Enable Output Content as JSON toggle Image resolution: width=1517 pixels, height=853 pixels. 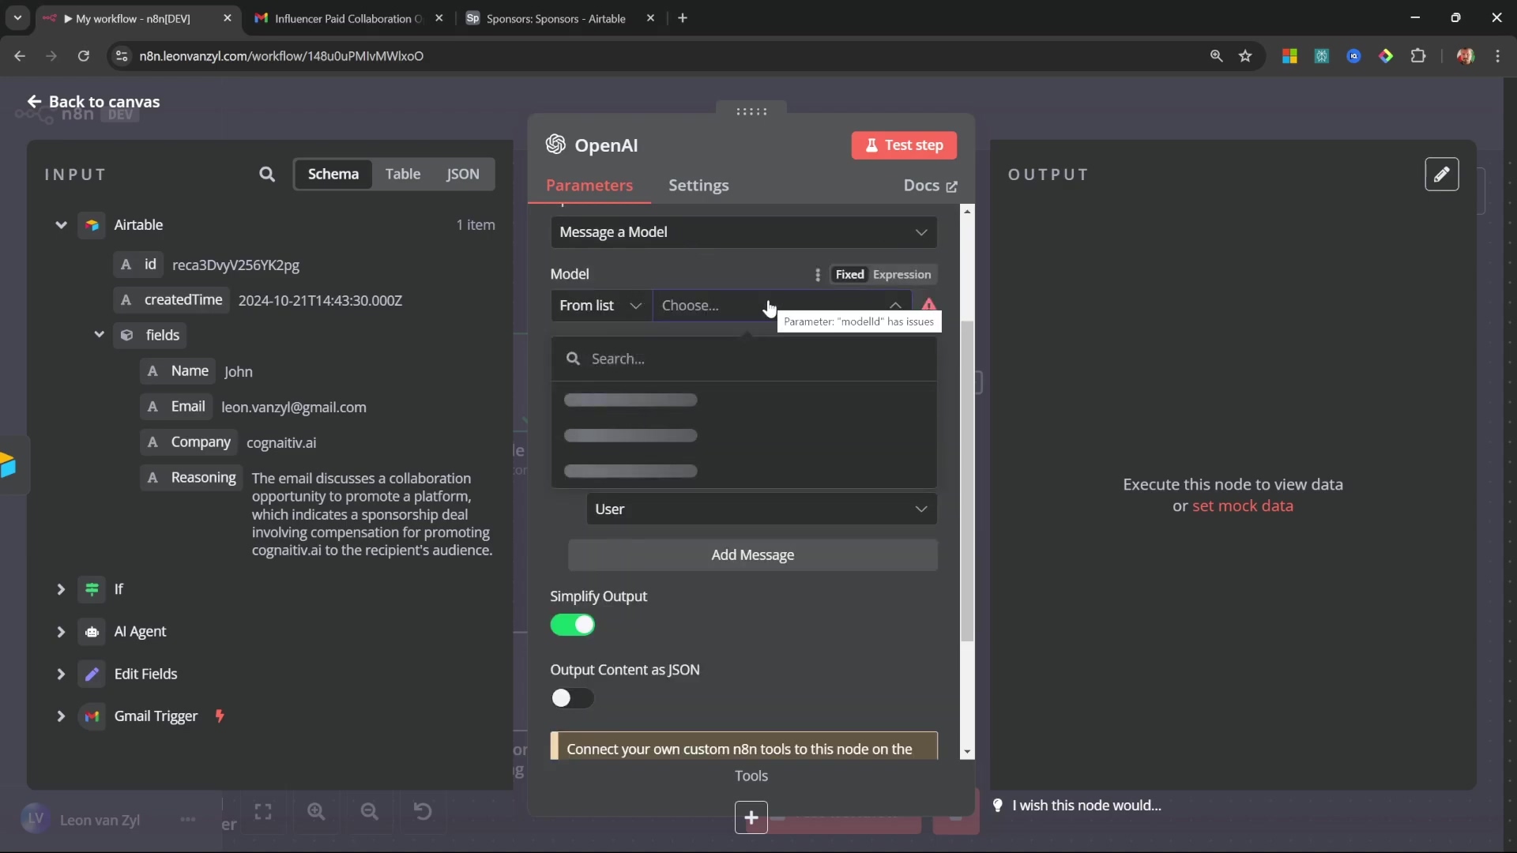tap(573, 698)
